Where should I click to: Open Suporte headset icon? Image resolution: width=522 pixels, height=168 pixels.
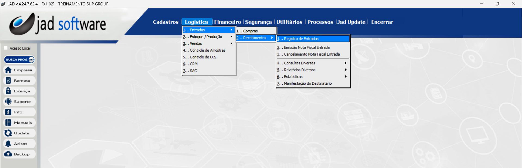tap(8, 102)
